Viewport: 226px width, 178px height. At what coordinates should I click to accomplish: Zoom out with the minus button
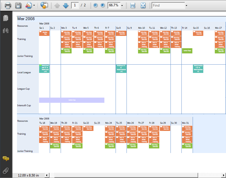(x=95, y=5)
